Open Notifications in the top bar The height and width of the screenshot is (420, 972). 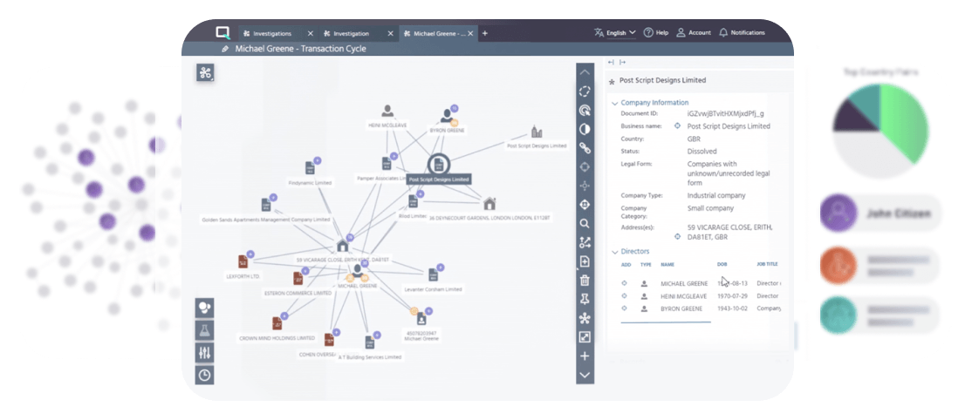tap(742, 33)
